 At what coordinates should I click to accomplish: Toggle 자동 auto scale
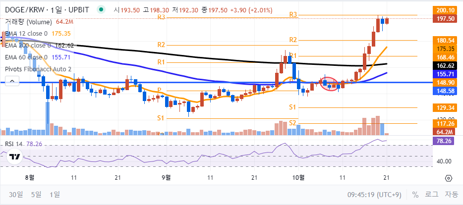point(451,195)
